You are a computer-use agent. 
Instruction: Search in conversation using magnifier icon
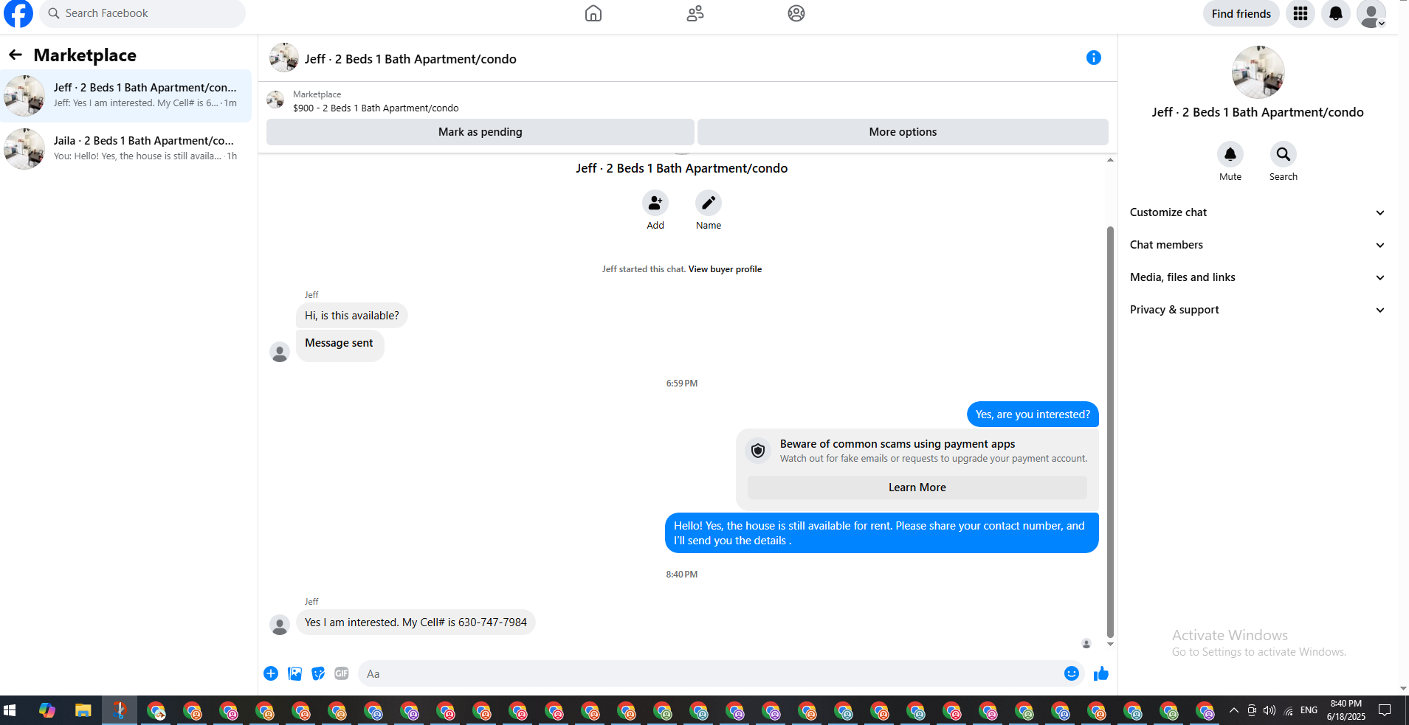point(1284,154)
